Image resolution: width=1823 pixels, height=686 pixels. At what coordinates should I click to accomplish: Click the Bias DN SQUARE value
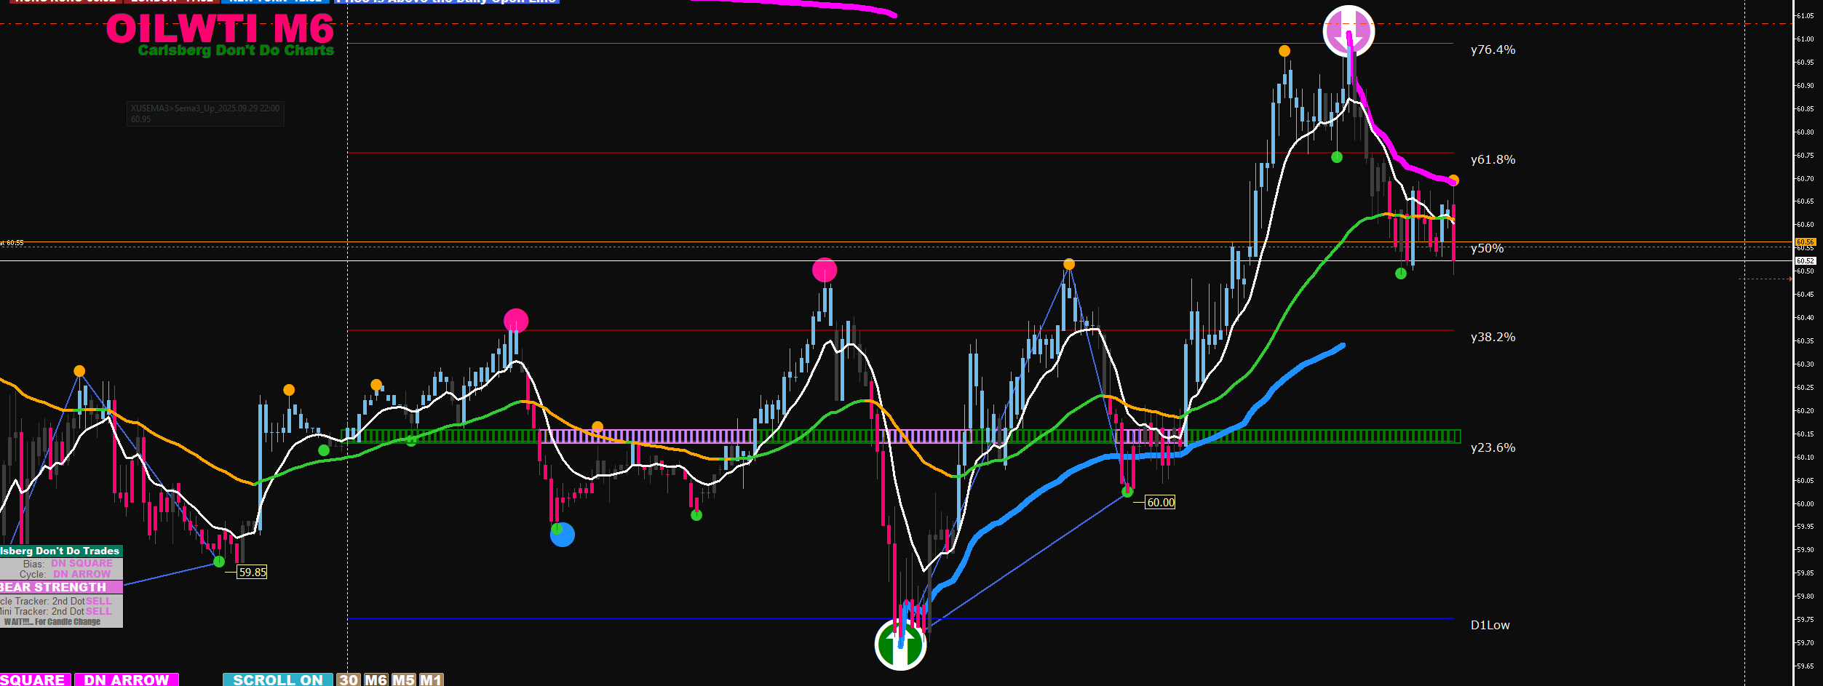(x=82, y=563)
